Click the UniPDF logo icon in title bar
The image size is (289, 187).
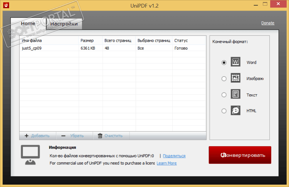6,5
